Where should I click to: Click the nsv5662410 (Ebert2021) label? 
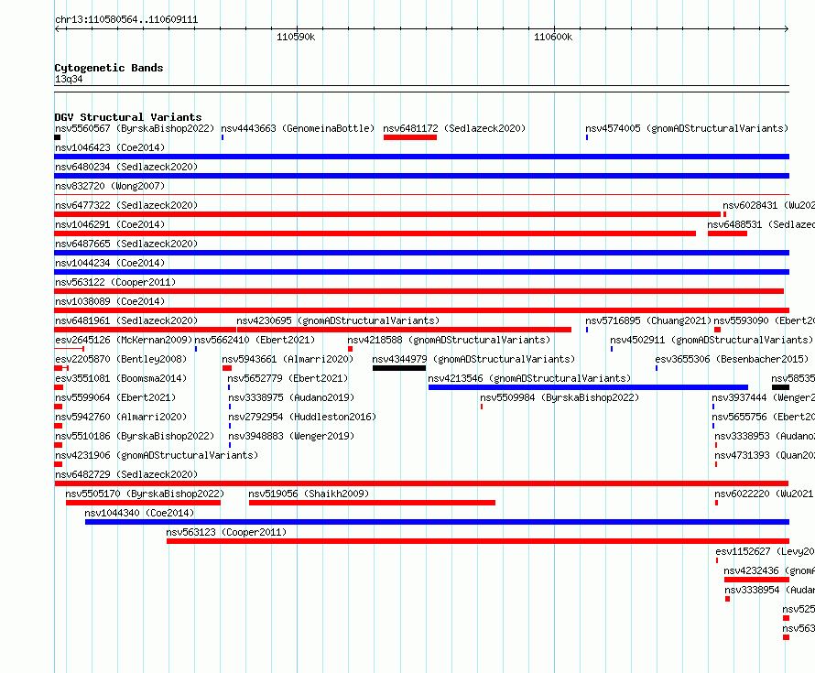pyautogui.click(x=255, y=340)
